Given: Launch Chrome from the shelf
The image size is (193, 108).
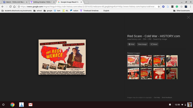Looking at the screenshot, I should point(12,105).
